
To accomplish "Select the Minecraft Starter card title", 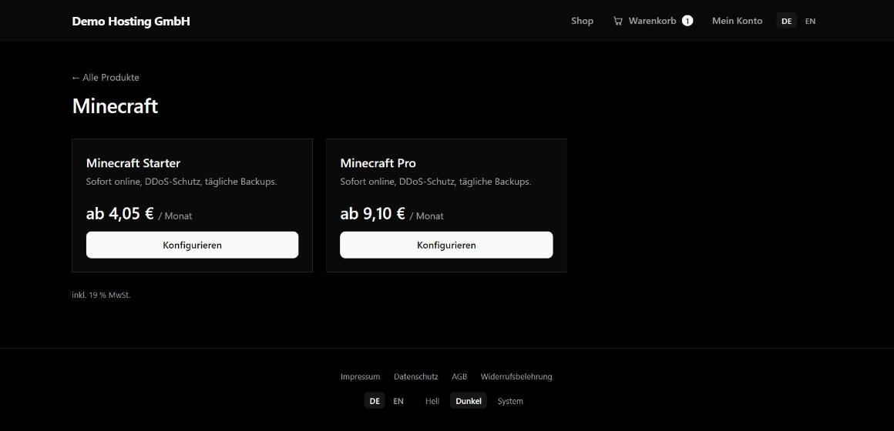I will pyautogui.click(x=133, y=163).
